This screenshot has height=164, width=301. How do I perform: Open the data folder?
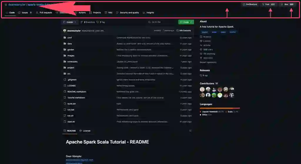click(x=69, y=44)
